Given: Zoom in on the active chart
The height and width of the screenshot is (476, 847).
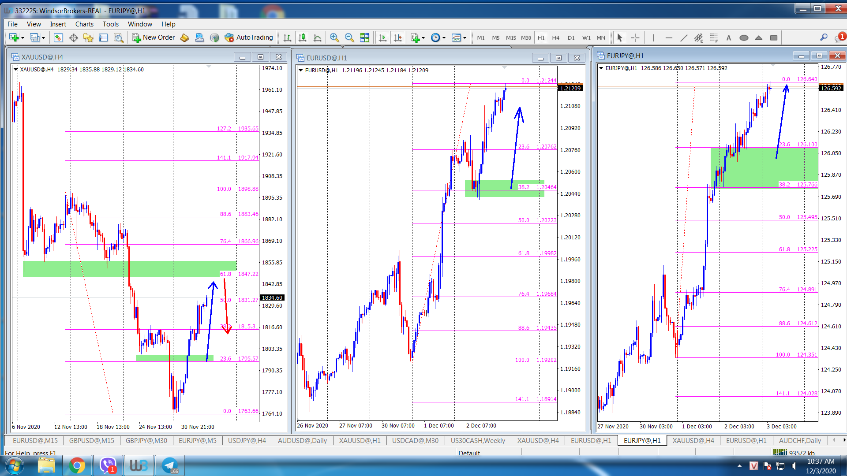Looking at the screenshot, I should [x=334, y=38].
